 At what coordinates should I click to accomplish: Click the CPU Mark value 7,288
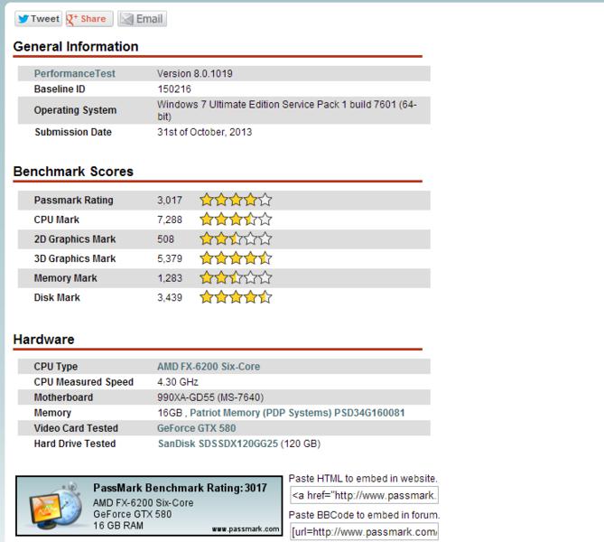click(170, 220)
